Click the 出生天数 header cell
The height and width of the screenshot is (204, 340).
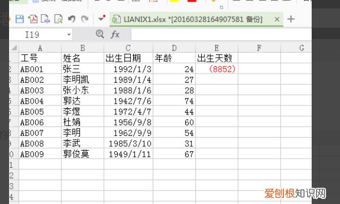pos(216,58)
